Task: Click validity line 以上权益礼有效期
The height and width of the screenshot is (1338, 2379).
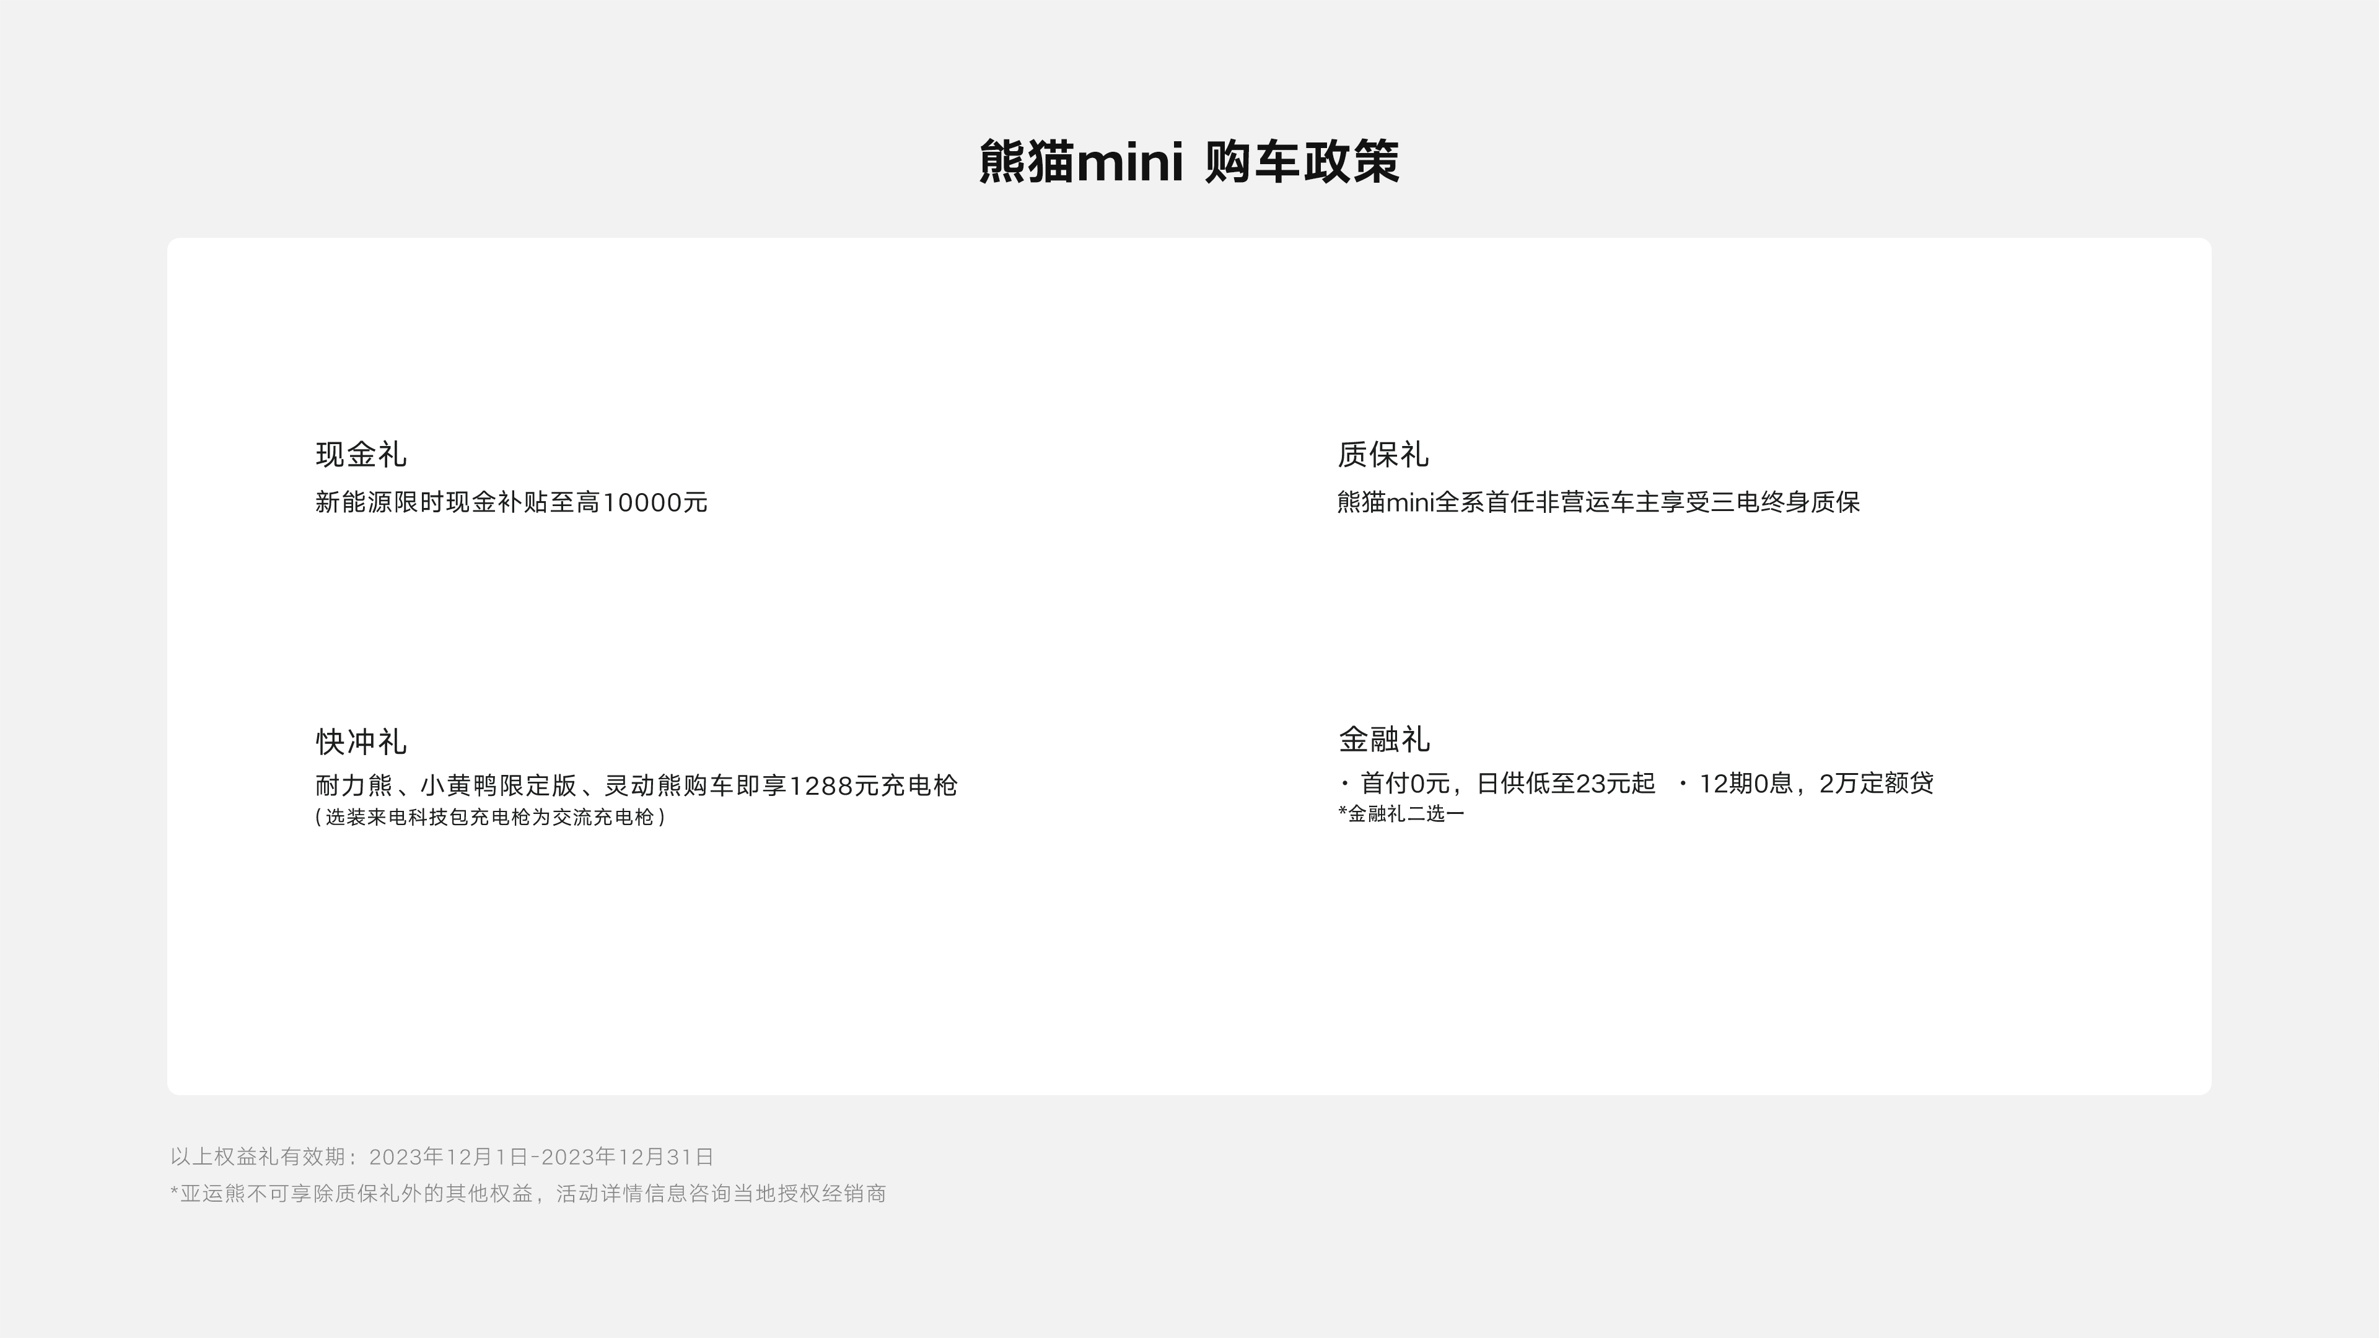Action: [442, 1157]
